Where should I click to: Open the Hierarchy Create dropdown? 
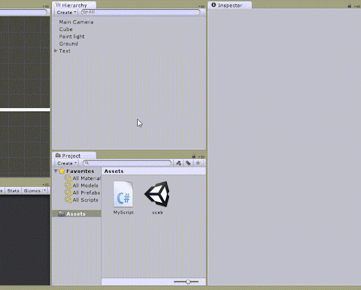pos(67,12)
